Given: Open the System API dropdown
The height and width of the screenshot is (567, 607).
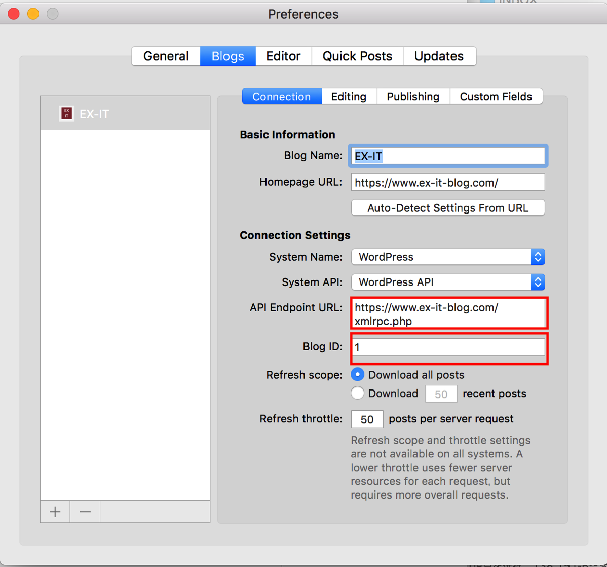Looking at the screenshot, I should (448, 282).
